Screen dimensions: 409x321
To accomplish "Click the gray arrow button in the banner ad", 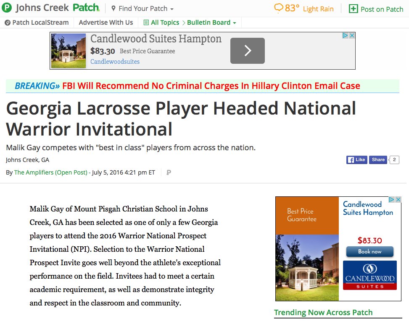I will tap(248, 51).
